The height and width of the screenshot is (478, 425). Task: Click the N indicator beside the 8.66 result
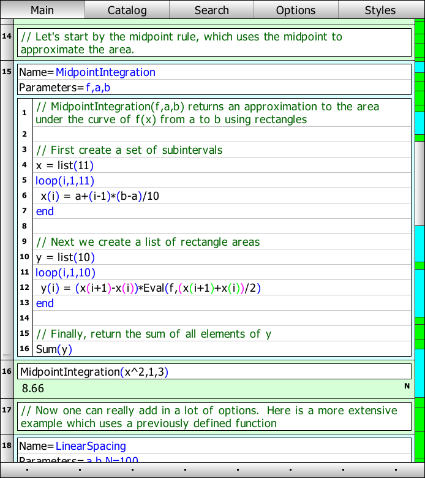coord(406,386)
